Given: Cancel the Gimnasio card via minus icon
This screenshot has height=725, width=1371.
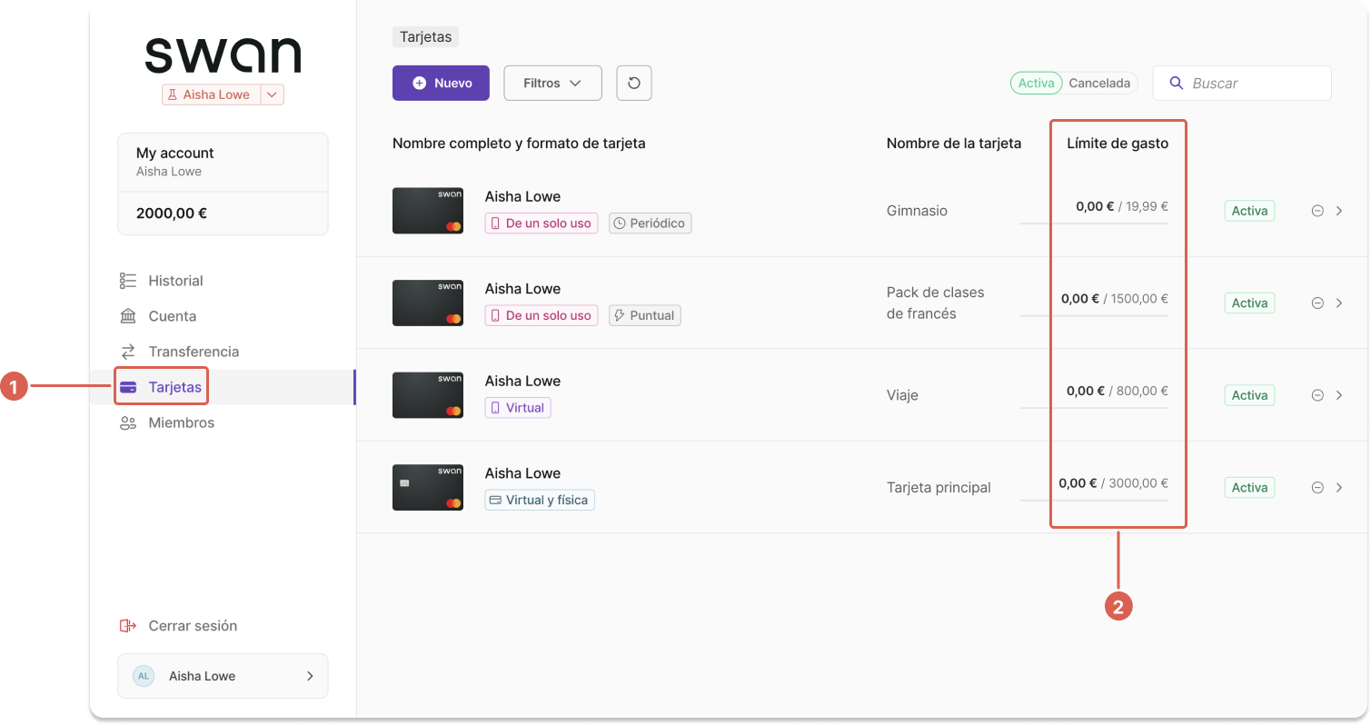Looking at the screenshot, I should 1317,211.
